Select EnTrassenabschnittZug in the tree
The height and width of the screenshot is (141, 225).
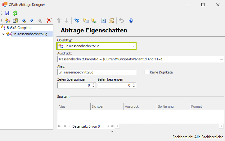click(x=29, y=34)
